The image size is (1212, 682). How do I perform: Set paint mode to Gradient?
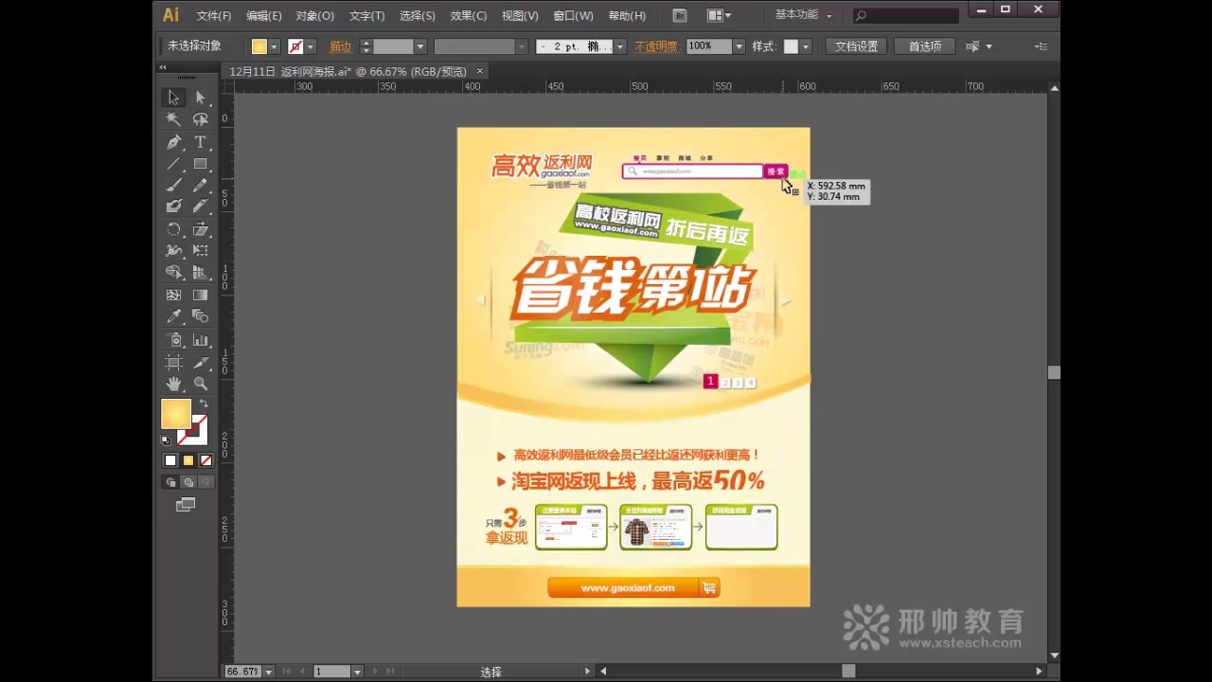pyautogui.click(x=188, y=460)
